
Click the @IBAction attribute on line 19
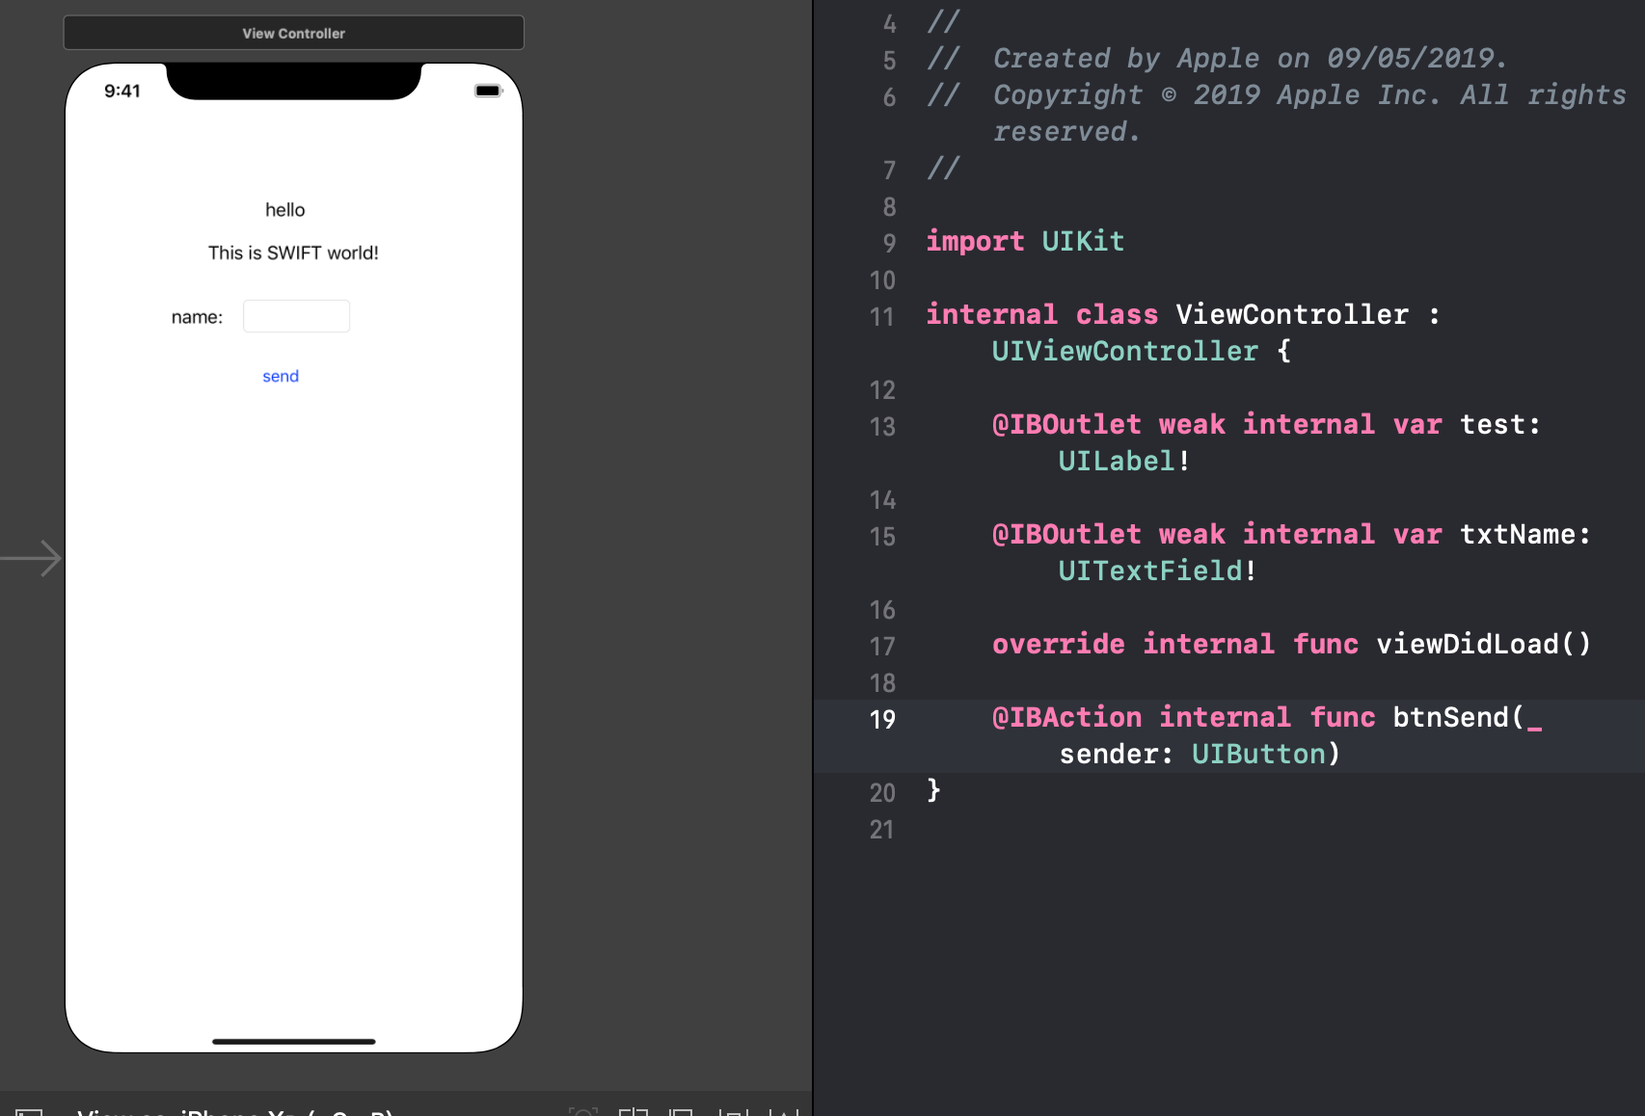pyautogui.click(x=1066, y=717)
